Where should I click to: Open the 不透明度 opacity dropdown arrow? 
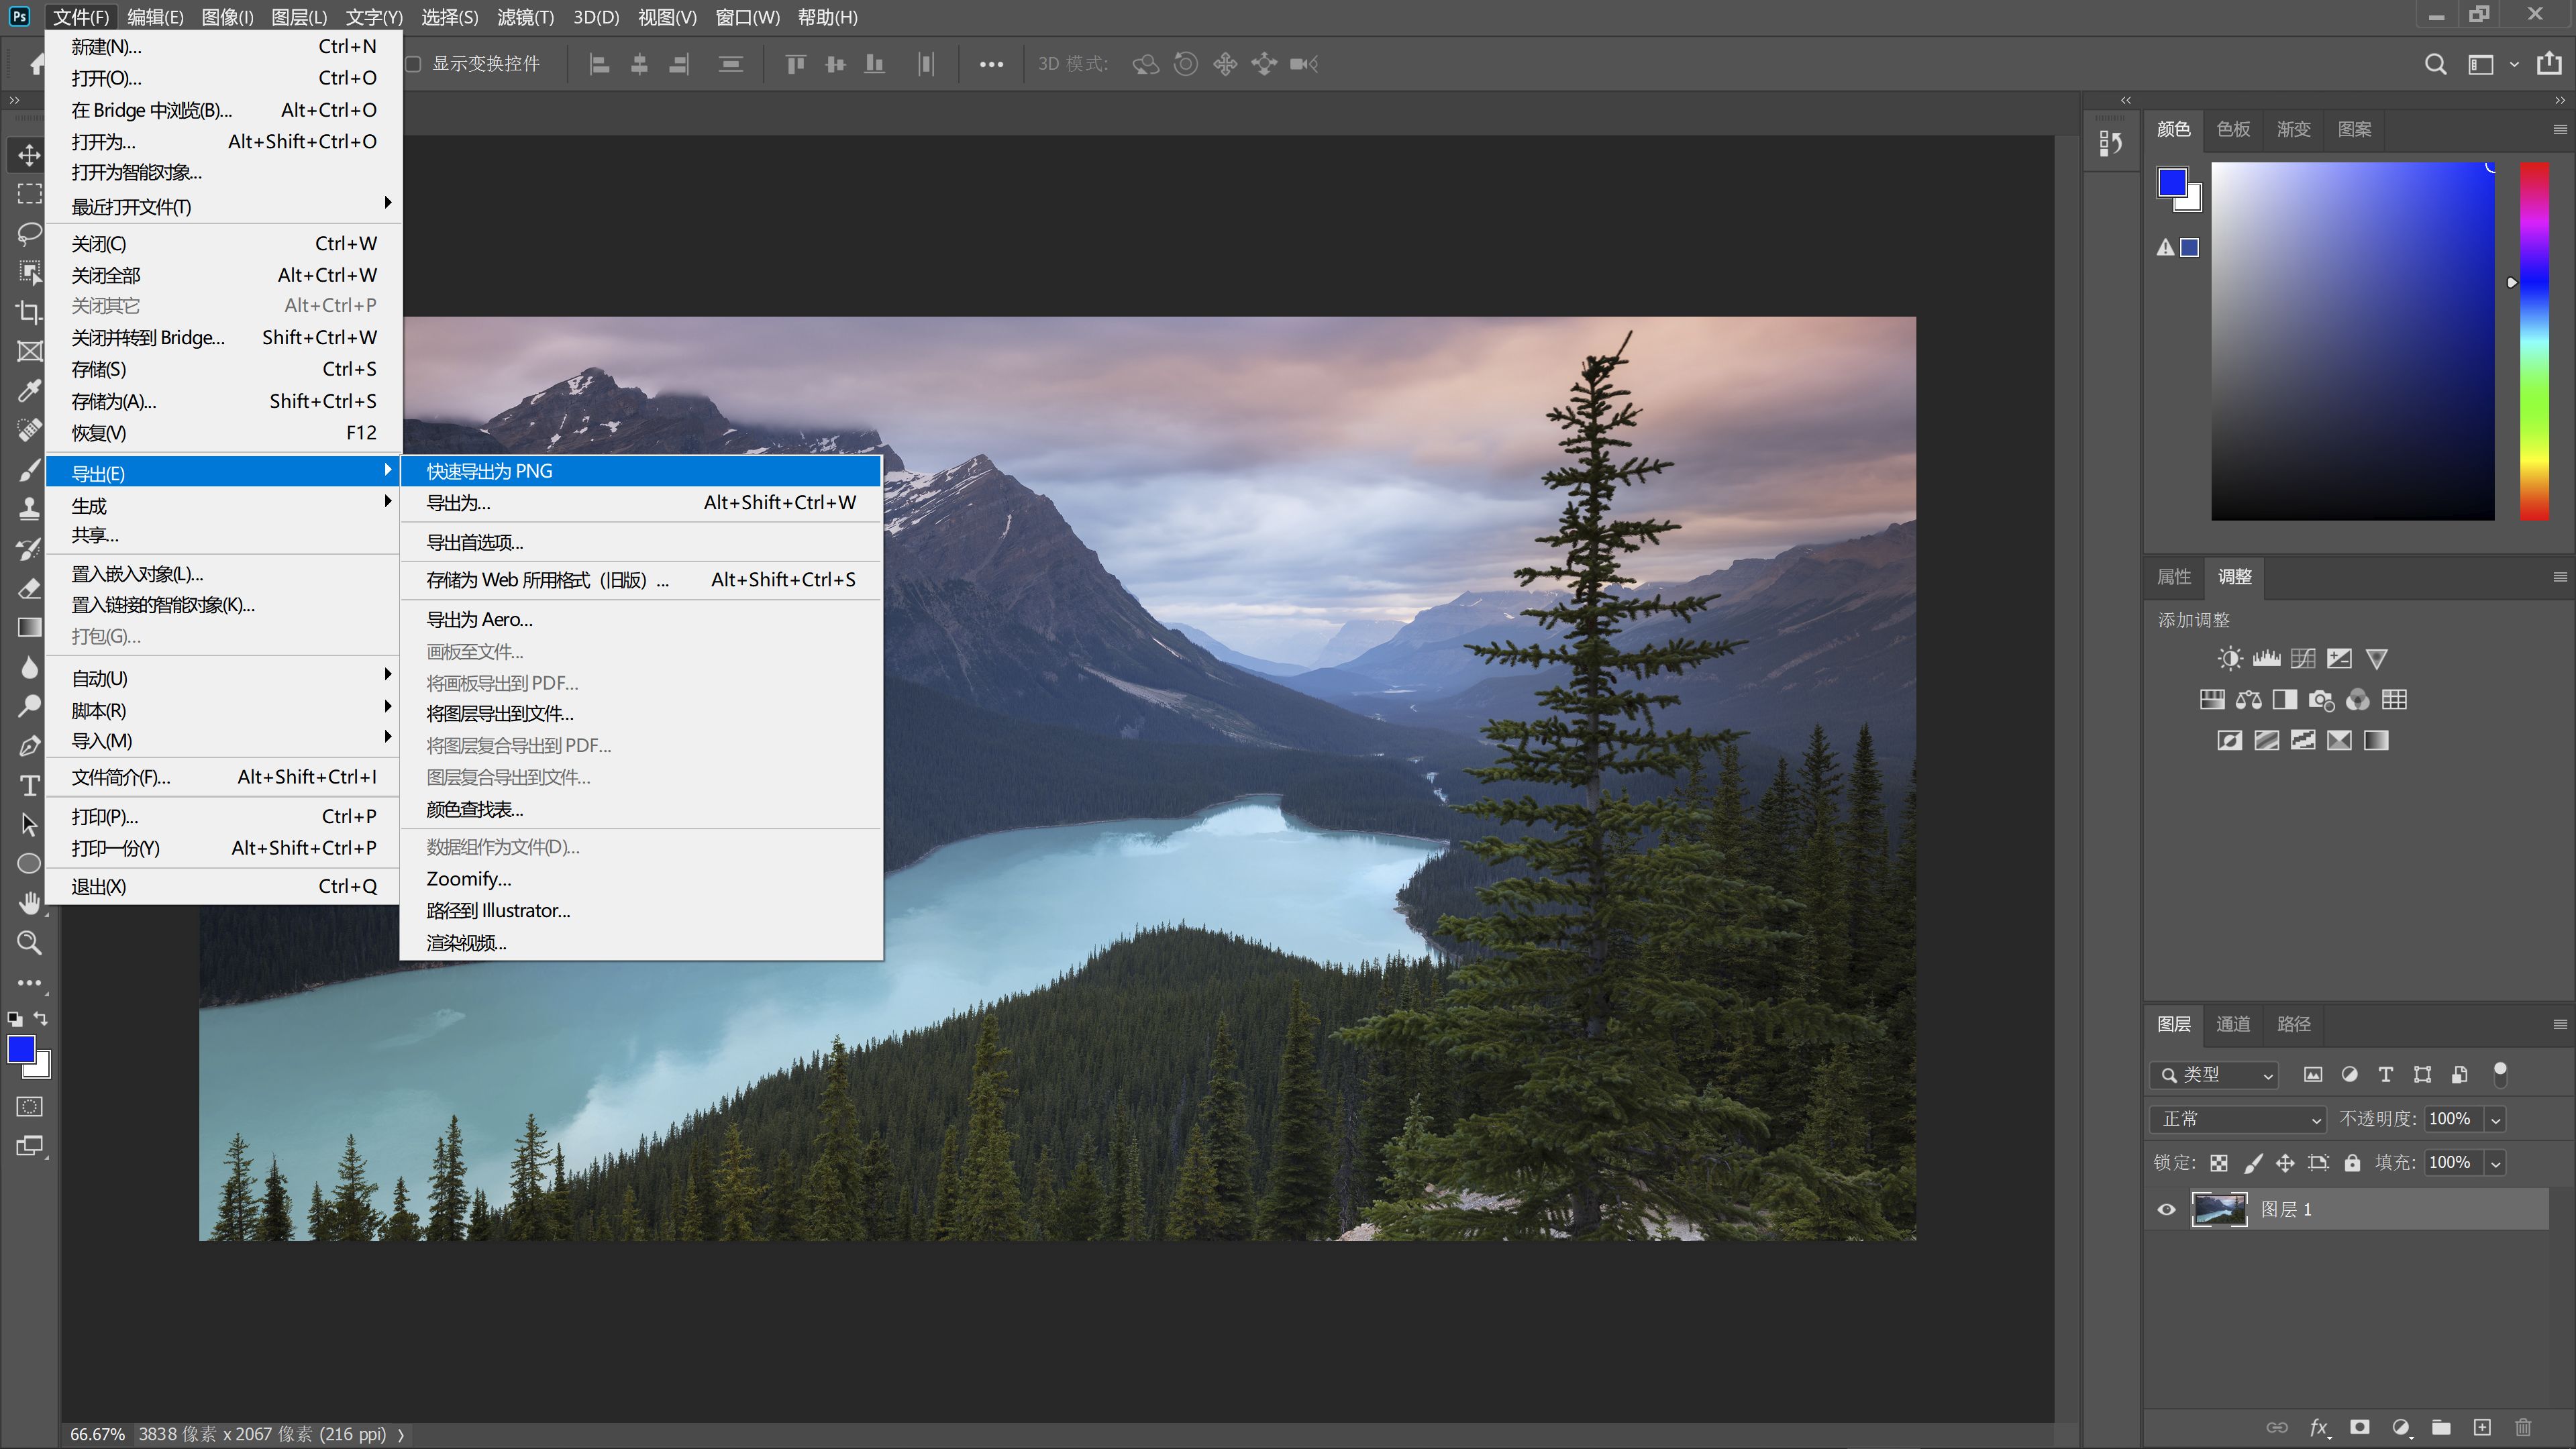(x=2495, y=1120)
